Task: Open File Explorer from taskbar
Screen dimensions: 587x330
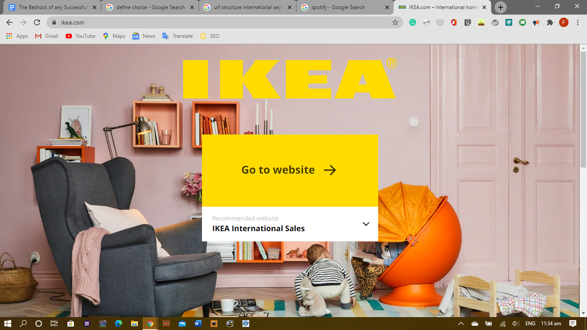Action: (135, 324)
